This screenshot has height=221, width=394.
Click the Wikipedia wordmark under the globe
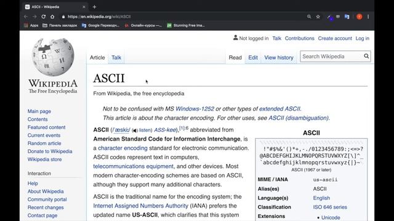tap(53, 83)
